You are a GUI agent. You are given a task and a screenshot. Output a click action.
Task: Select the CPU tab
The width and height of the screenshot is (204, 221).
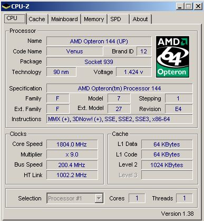point(15,19)
